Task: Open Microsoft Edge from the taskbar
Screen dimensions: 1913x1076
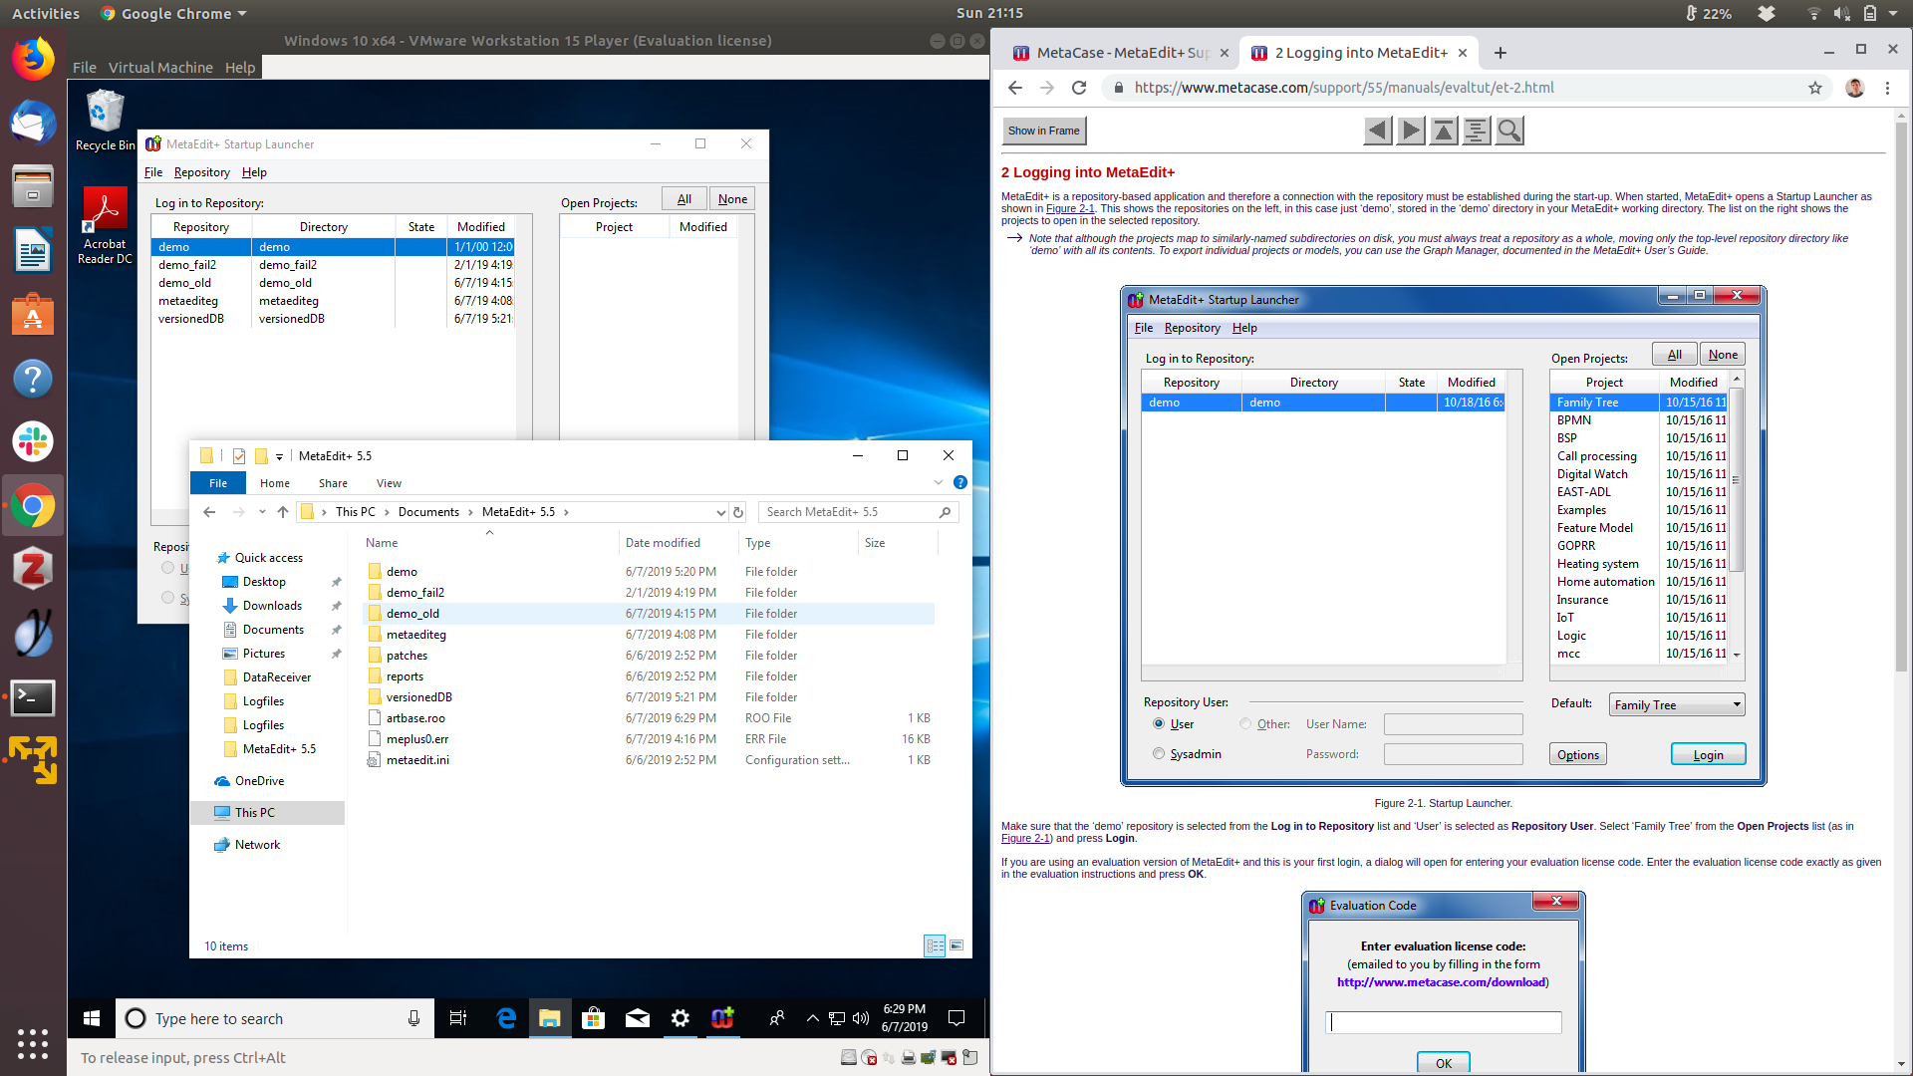Action: 506,1018
